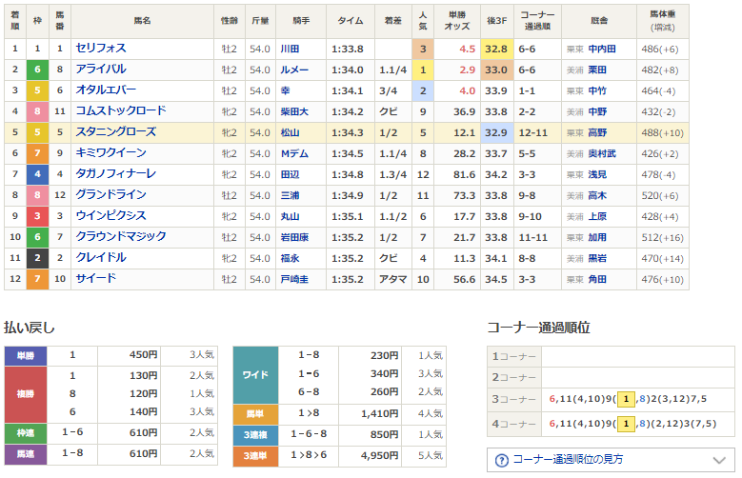Open trainer 高野 stable link
Image resolution: width=742 pixels, height=478 pixels.
click(x=597, y=132)
